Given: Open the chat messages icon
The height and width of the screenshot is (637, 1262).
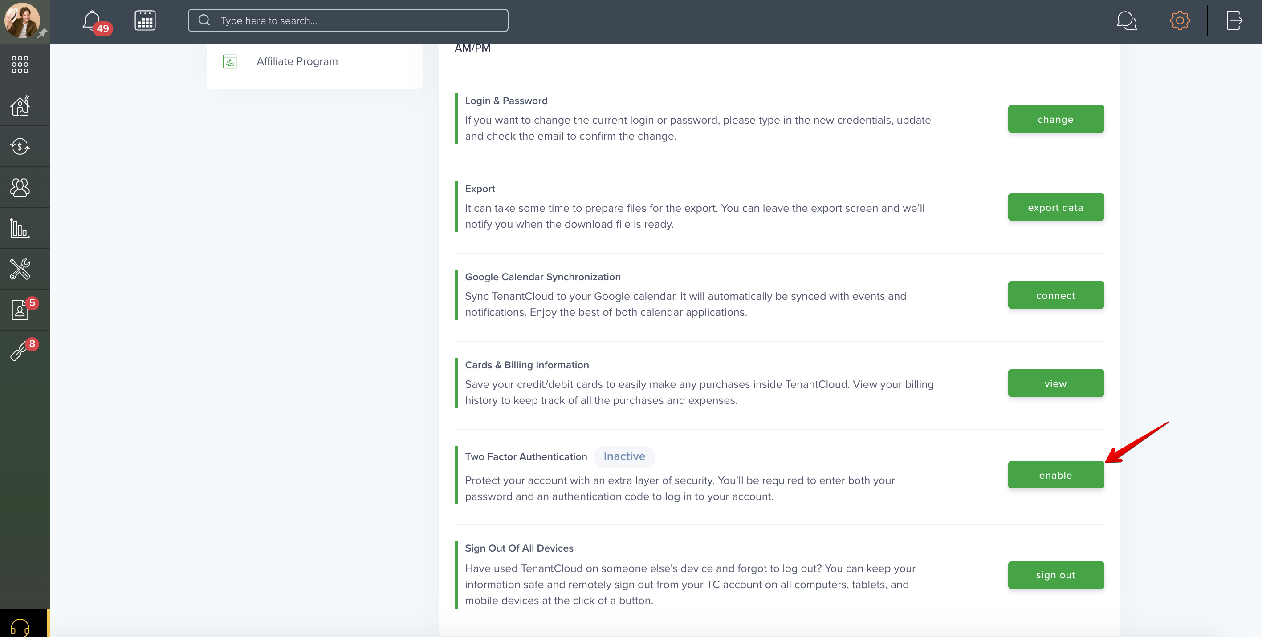Looking at the screenshot, I should (x=1126, y=20).
